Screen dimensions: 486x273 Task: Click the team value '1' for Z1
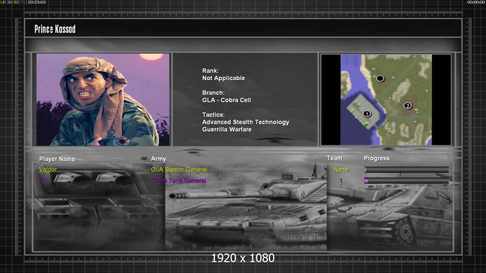tap(341, 181)
